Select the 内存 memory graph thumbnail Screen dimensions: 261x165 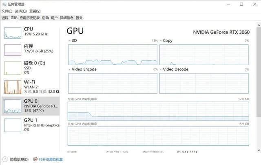pyautogui.click(x=12, y=50)
